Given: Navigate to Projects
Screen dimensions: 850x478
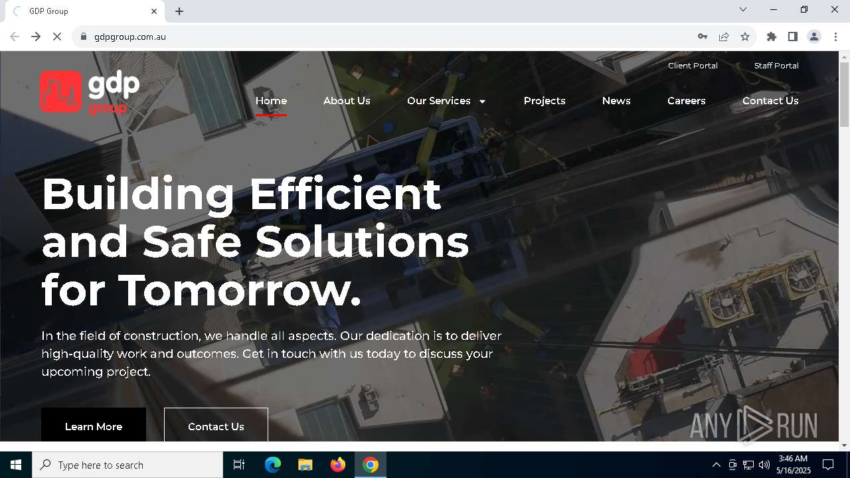Looking at the screenshot, I should pyautogui.click(x=545, y=101).
